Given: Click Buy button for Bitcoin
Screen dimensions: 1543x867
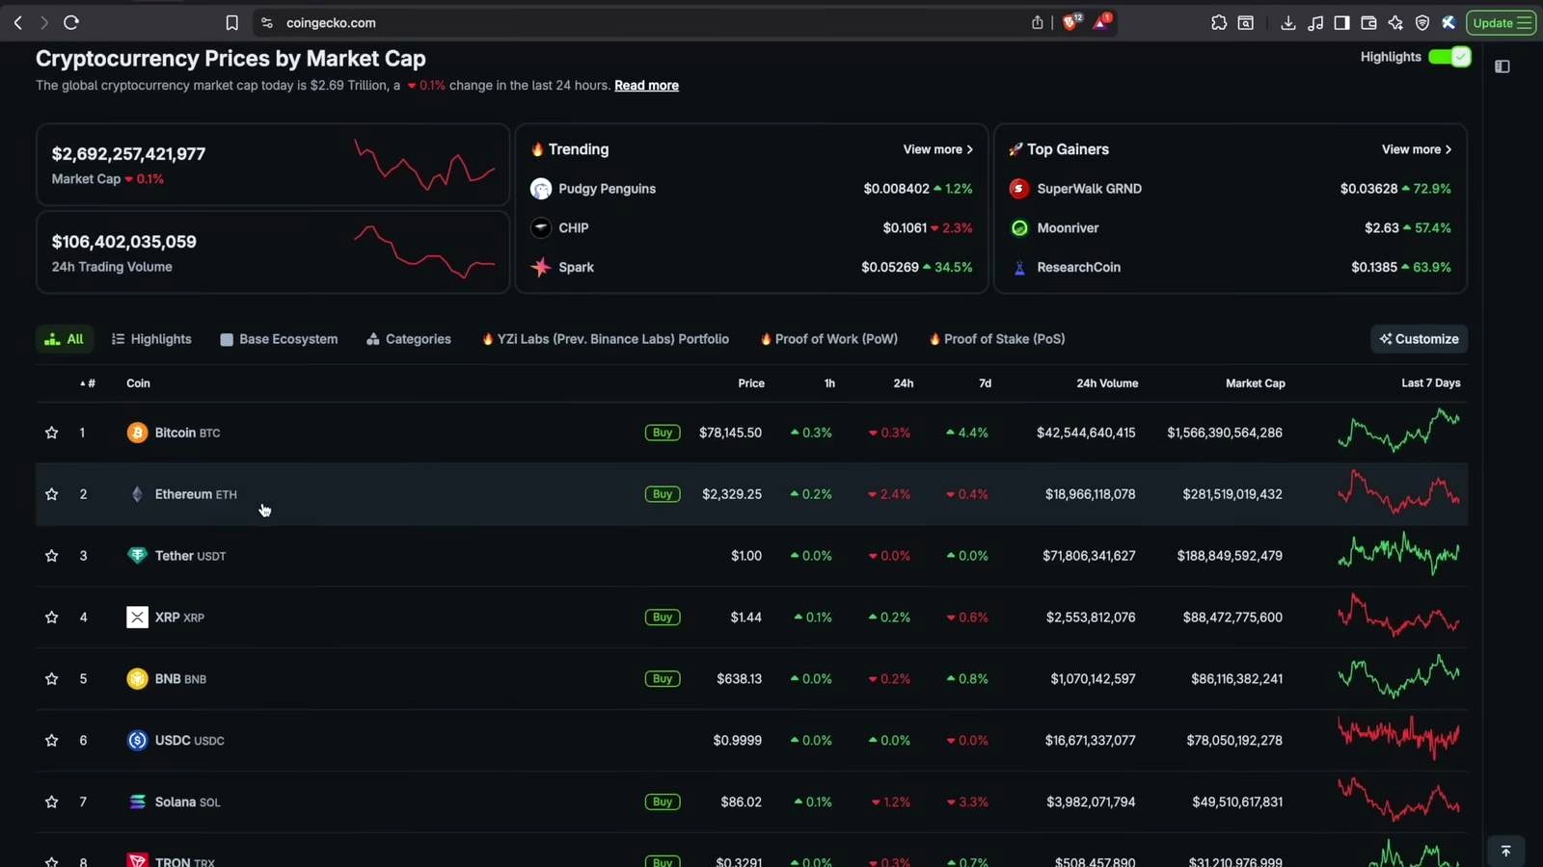Looking at the screenshot, I should (663, 433).
